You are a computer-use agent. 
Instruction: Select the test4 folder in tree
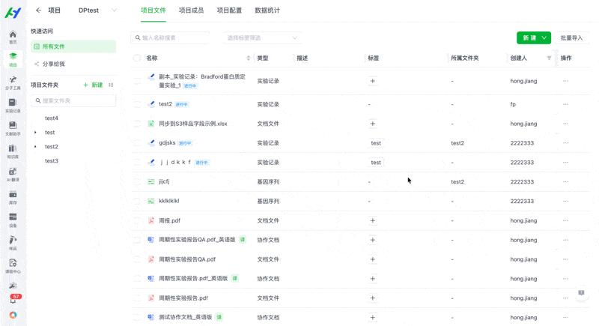51,118
